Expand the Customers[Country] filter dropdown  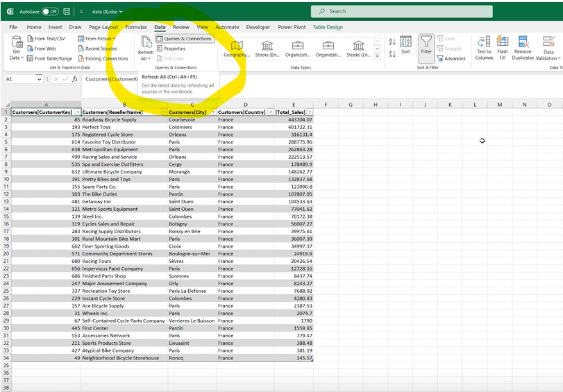click(269, 112)
